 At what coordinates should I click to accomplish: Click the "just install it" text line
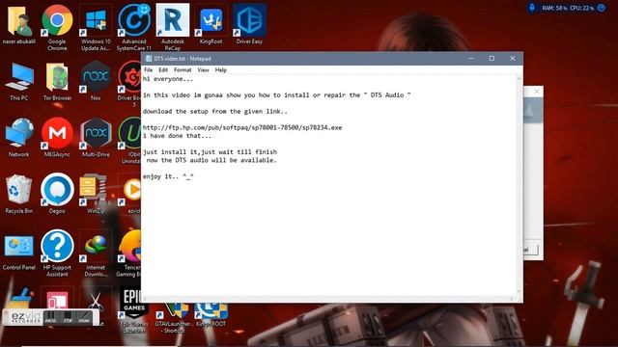click(x=210, y=152)
